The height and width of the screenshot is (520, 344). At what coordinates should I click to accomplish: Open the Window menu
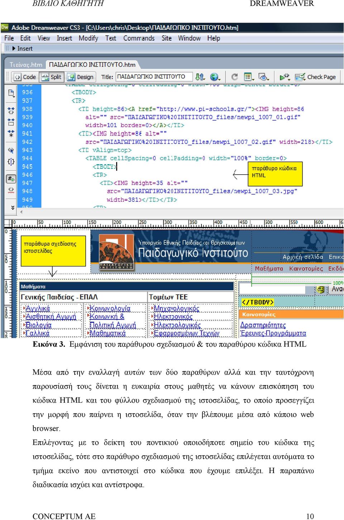coord(189,38)
